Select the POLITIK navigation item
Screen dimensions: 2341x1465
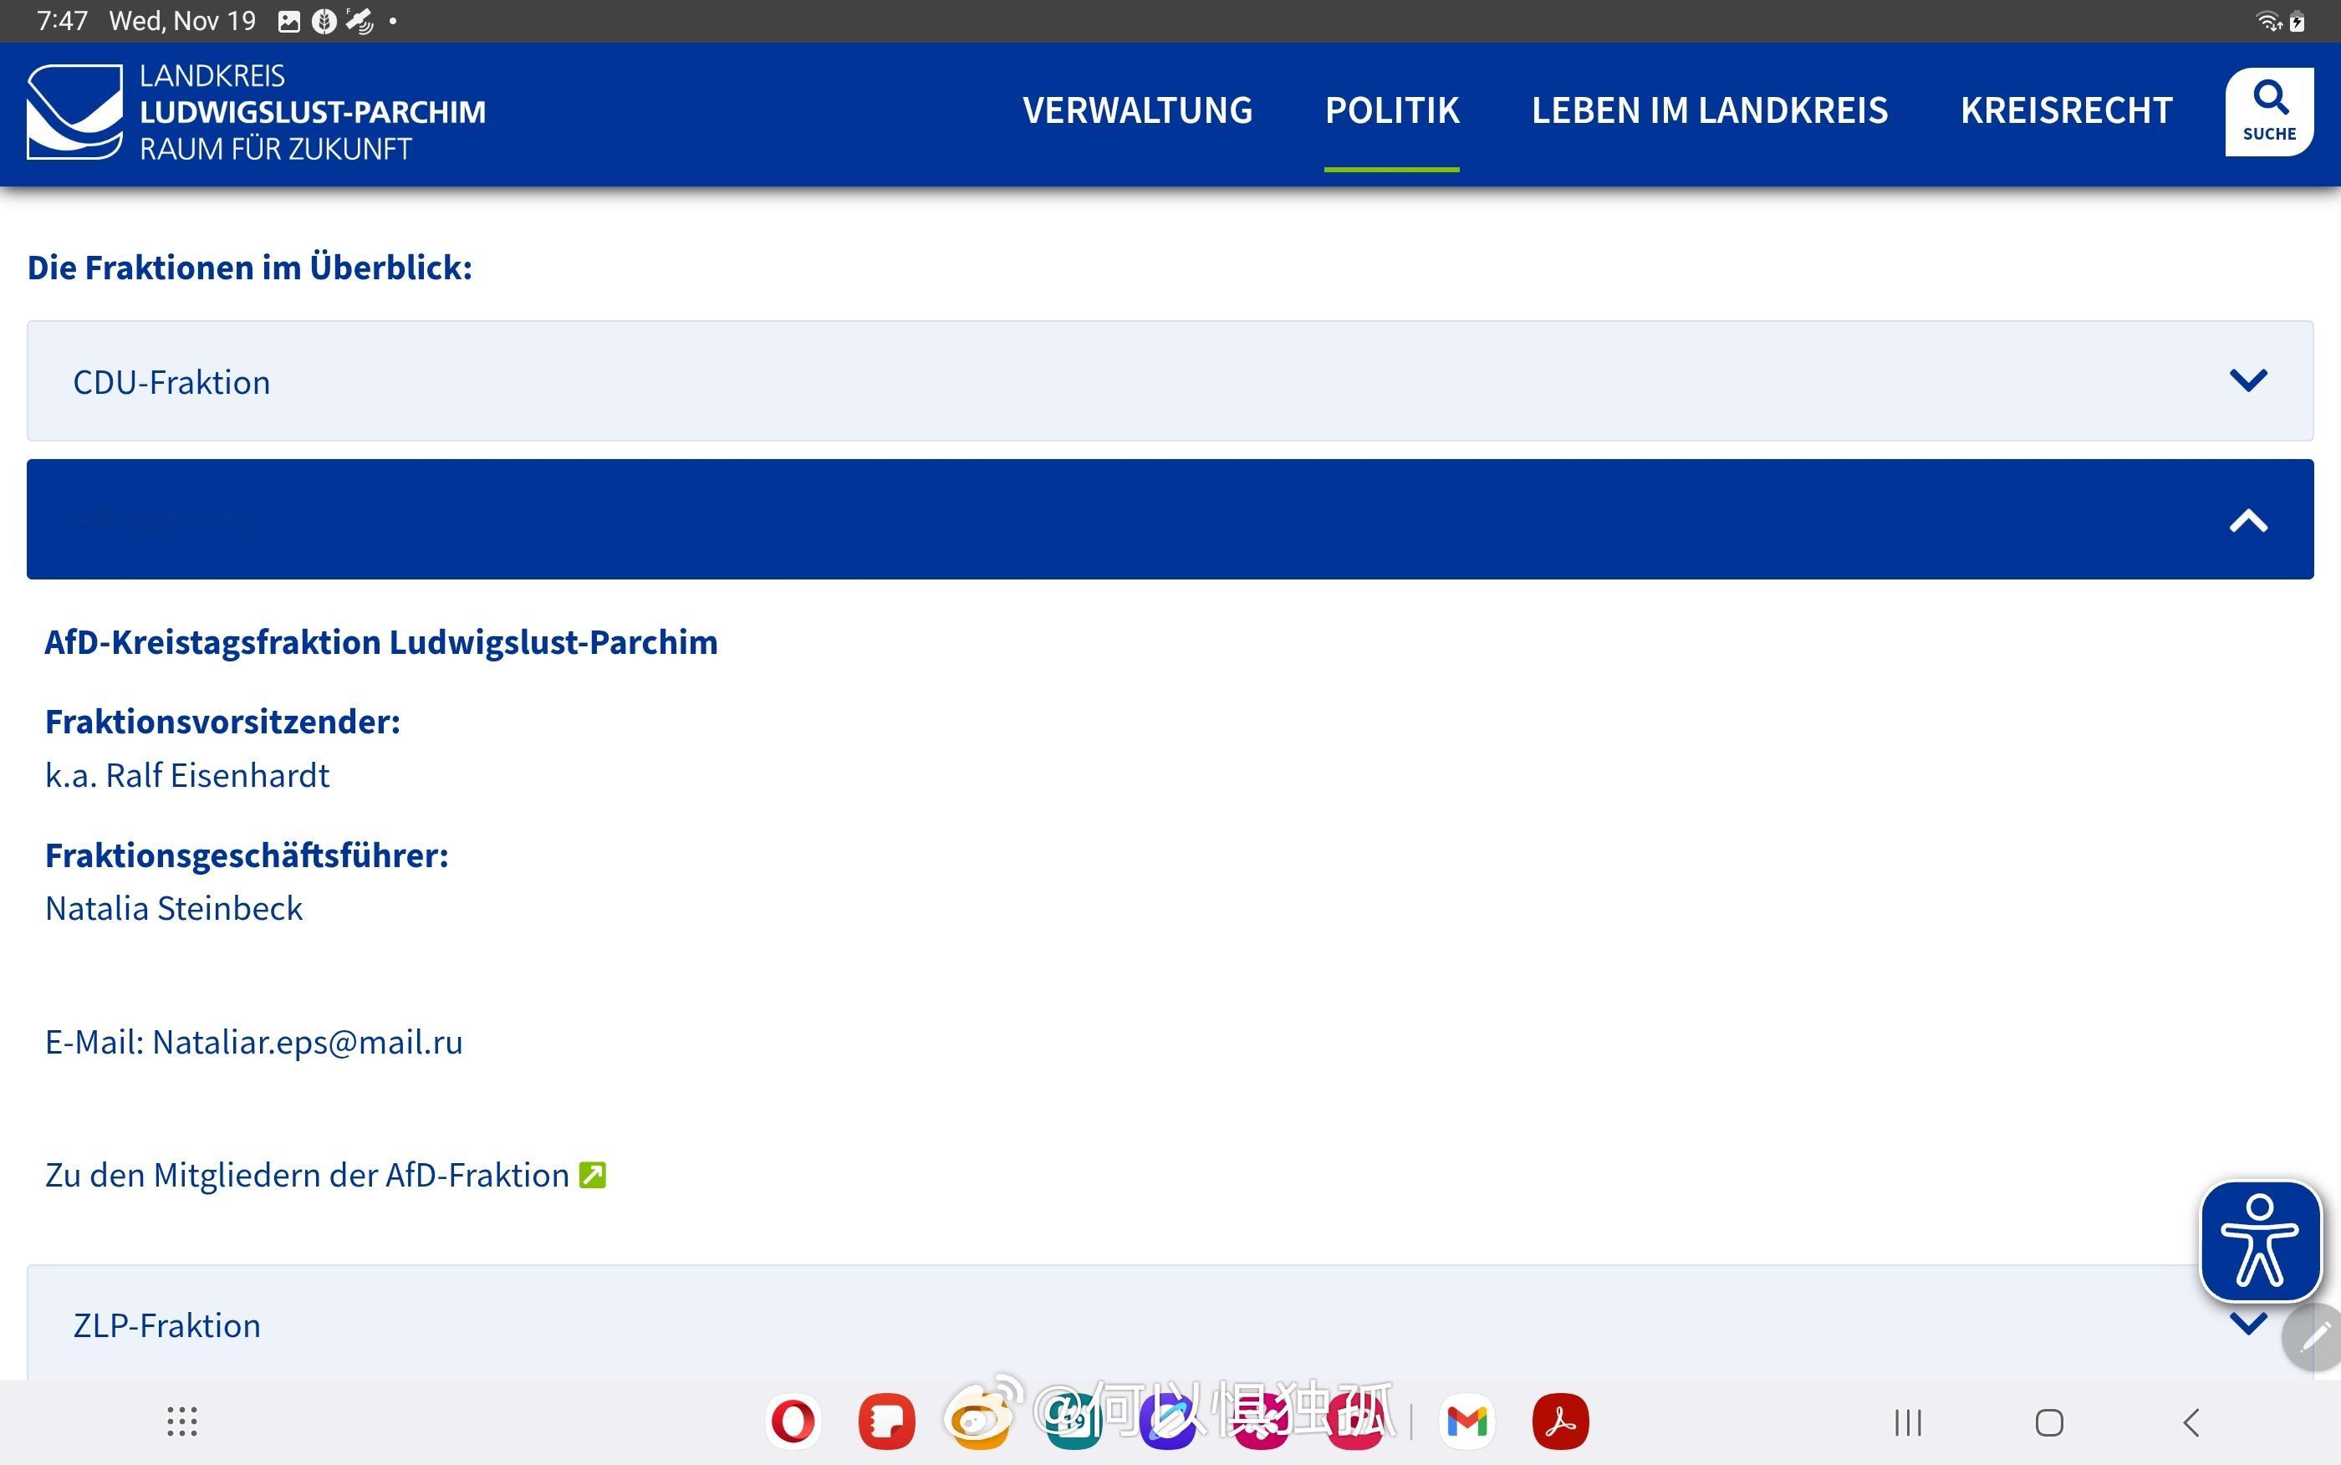point(1391,110)
